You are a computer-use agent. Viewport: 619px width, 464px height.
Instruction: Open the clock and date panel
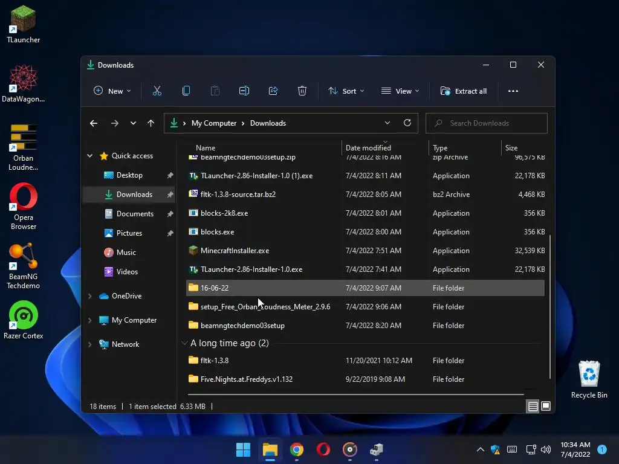[575, 449]
